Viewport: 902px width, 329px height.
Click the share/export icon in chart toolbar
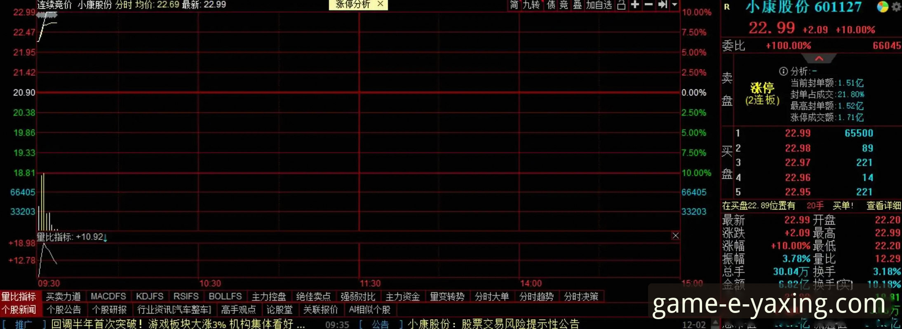[621, 5]
